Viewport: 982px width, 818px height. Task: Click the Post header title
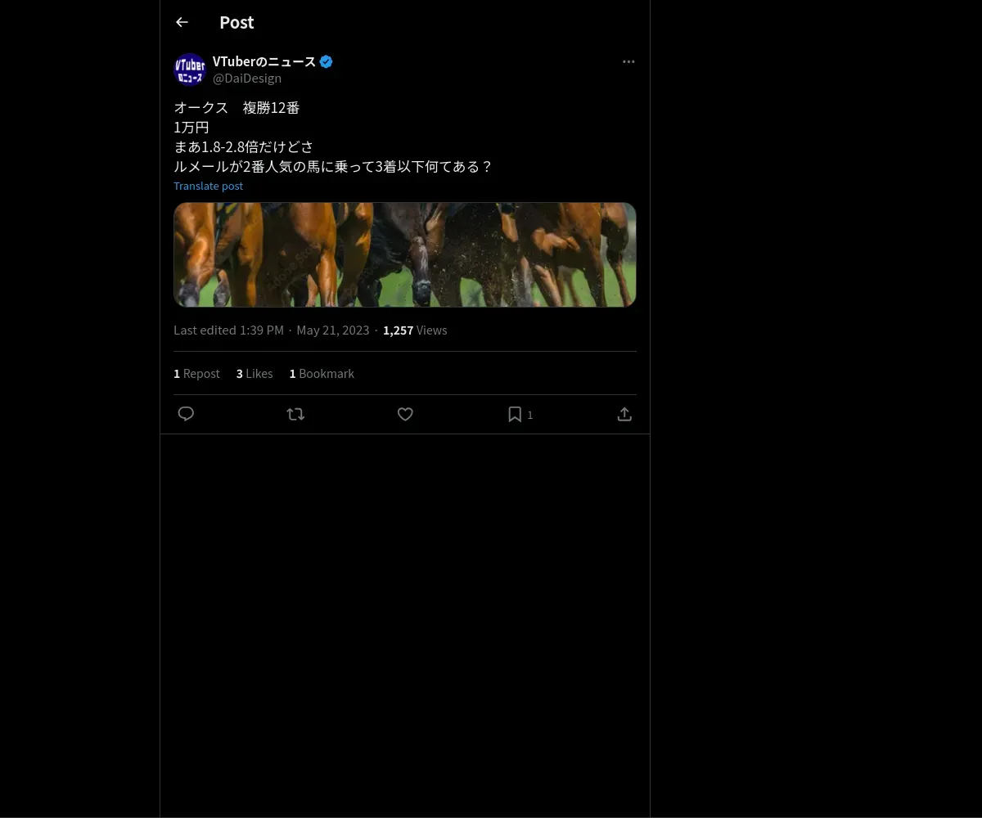[x=236, y=23]
